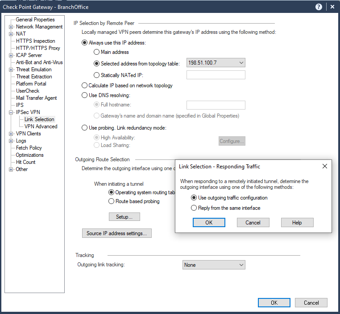The height and width of the screenshot is (314, 340).
Task: Collapse the IPSec VPN tree node
Action: point(11,112)
